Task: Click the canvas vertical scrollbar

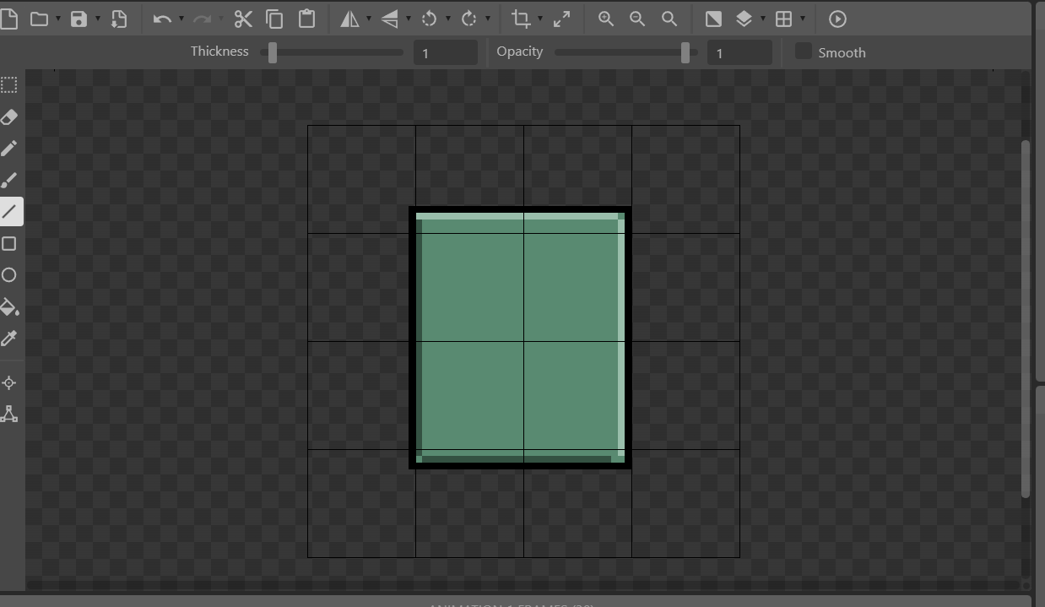Action: pos(1026,318)
